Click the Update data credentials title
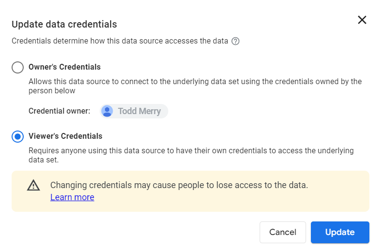Viewport: 381px width, 249px height. tap(64, 24)
